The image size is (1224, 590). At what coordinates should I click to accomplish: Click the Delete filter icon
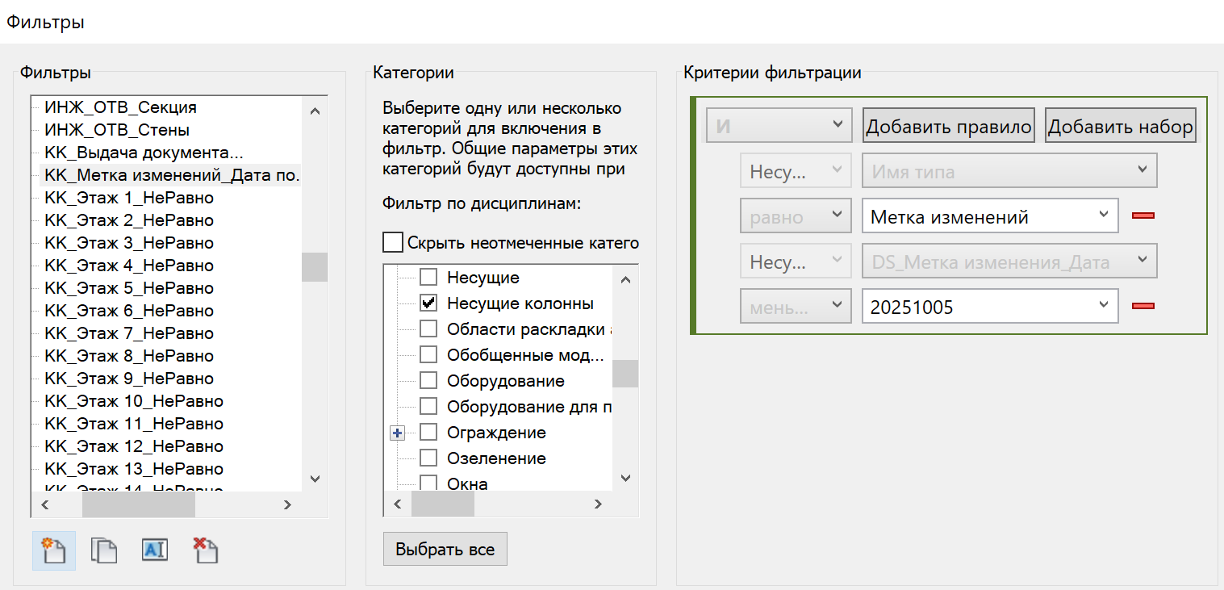pyautogui.click(x=206, y=550)
